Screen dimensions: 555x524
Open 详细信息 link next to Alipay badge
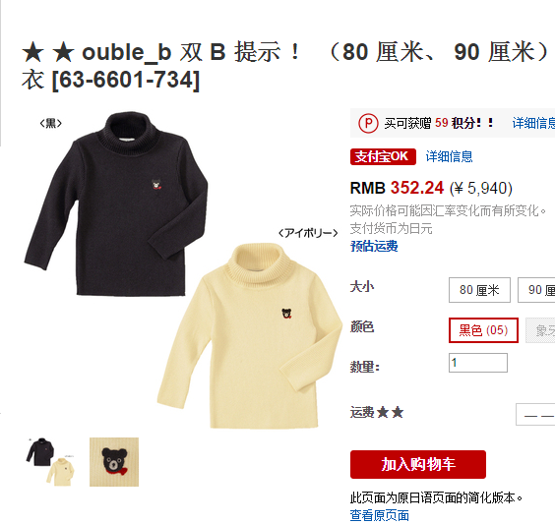tap(449, 156)
